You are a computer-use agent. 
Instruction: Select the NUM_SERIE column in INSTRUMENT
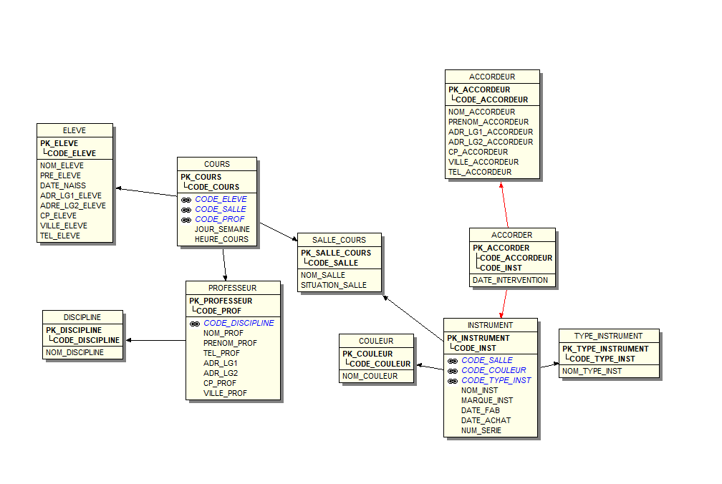pos(481,430)
